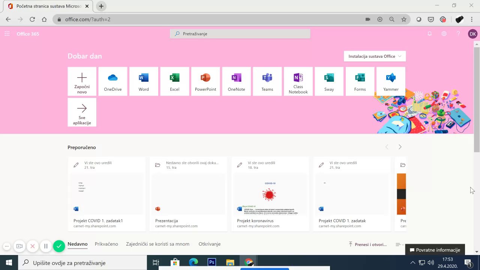The width and height of the screenshot is (480, 270).
Task: Open Projekt COVID 1. zadatak card
Action: (352, 194)
